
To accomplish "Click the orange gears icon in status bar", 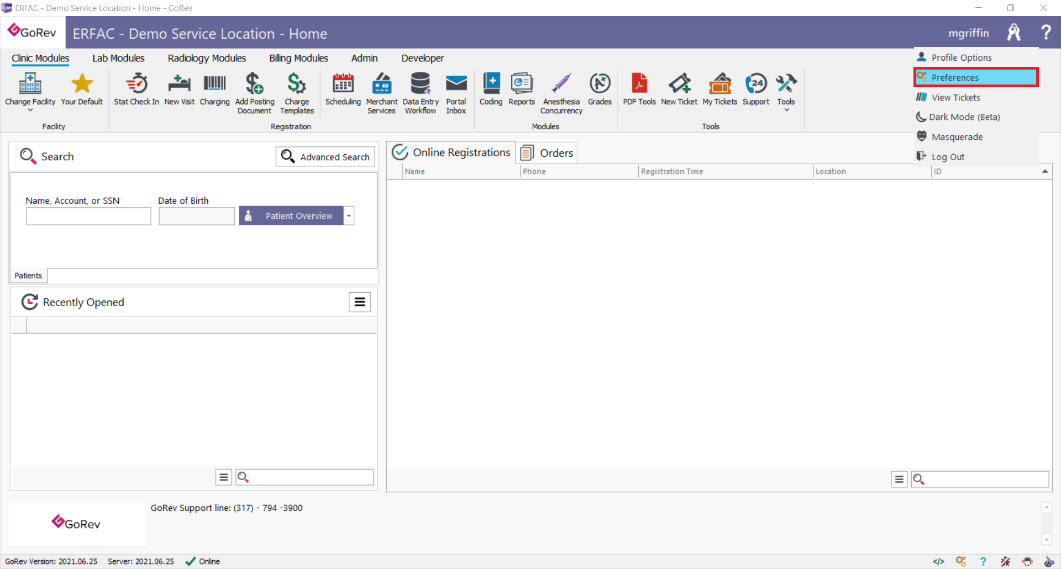I will point(961,561).
